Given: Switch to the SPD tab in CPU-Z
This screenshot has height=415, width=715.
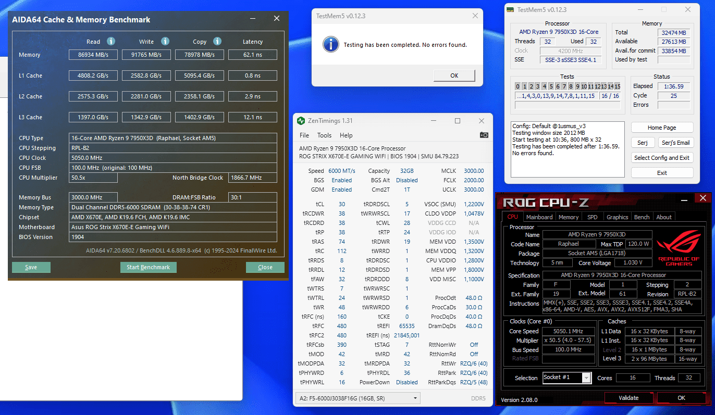Looking at the screenshot, I should [593, 217].
